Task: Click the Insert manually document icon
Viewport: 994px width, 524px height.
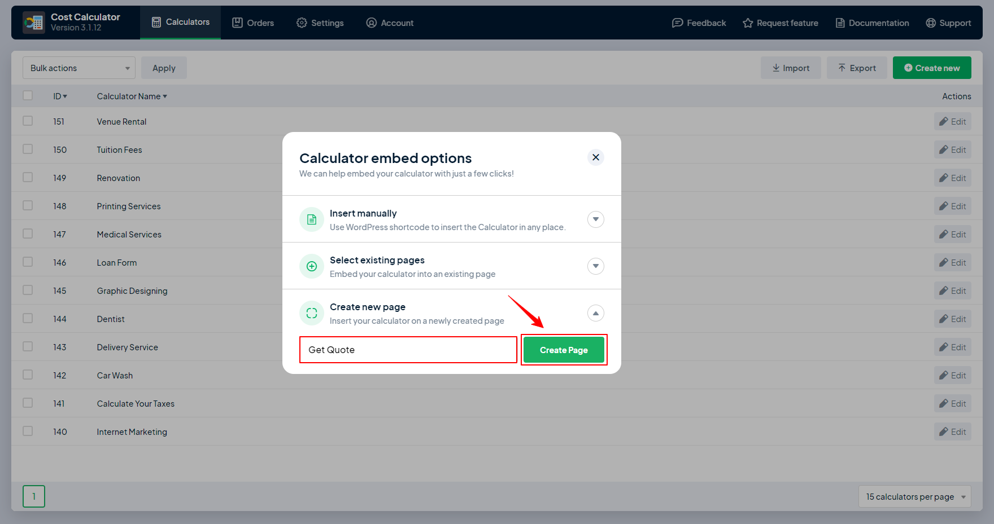Action: [311, 219]
